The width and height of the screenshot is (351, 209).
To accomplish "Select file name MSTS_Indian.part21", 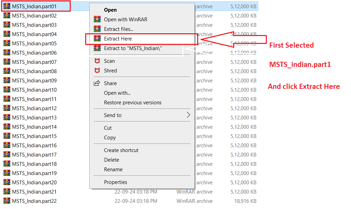I will click(34, 192).
